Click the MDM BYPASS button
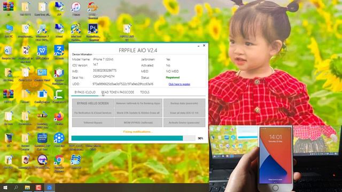The width and height of the screenshot is (342, 192). click(138, 123)
